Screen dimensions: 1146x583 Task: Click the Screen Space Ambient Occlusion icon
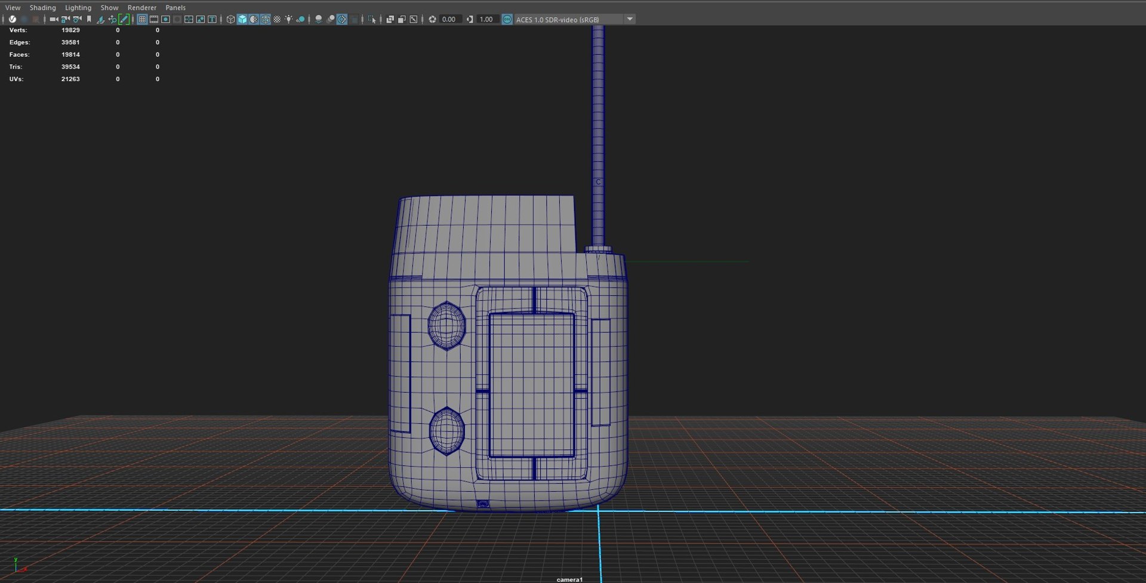(319, 19)
